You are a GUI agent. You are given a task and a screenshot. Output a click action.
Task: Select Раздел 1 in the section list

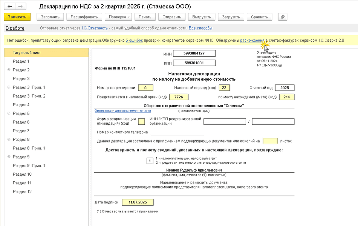pos(21,61)
